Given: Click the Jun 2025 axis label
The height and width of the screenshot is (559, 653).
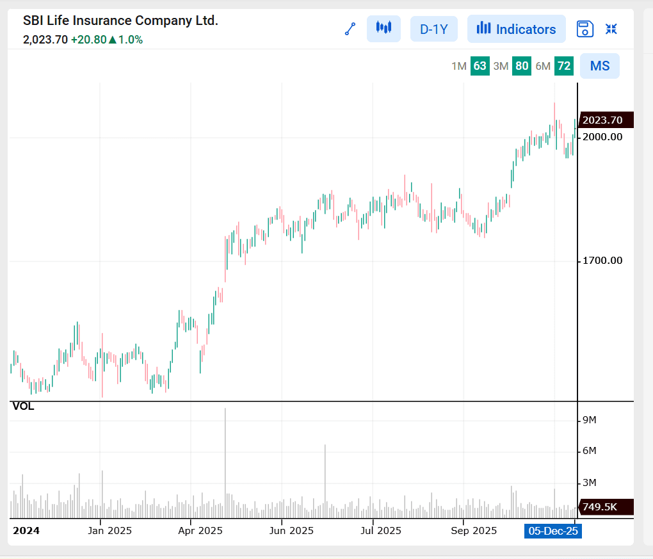Looking at the screenshot, I should click(291, 531).
